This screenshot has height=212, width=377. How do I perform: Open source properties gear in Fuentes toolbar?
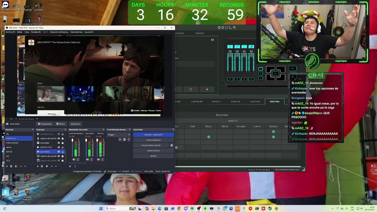[x=47, y=166]
